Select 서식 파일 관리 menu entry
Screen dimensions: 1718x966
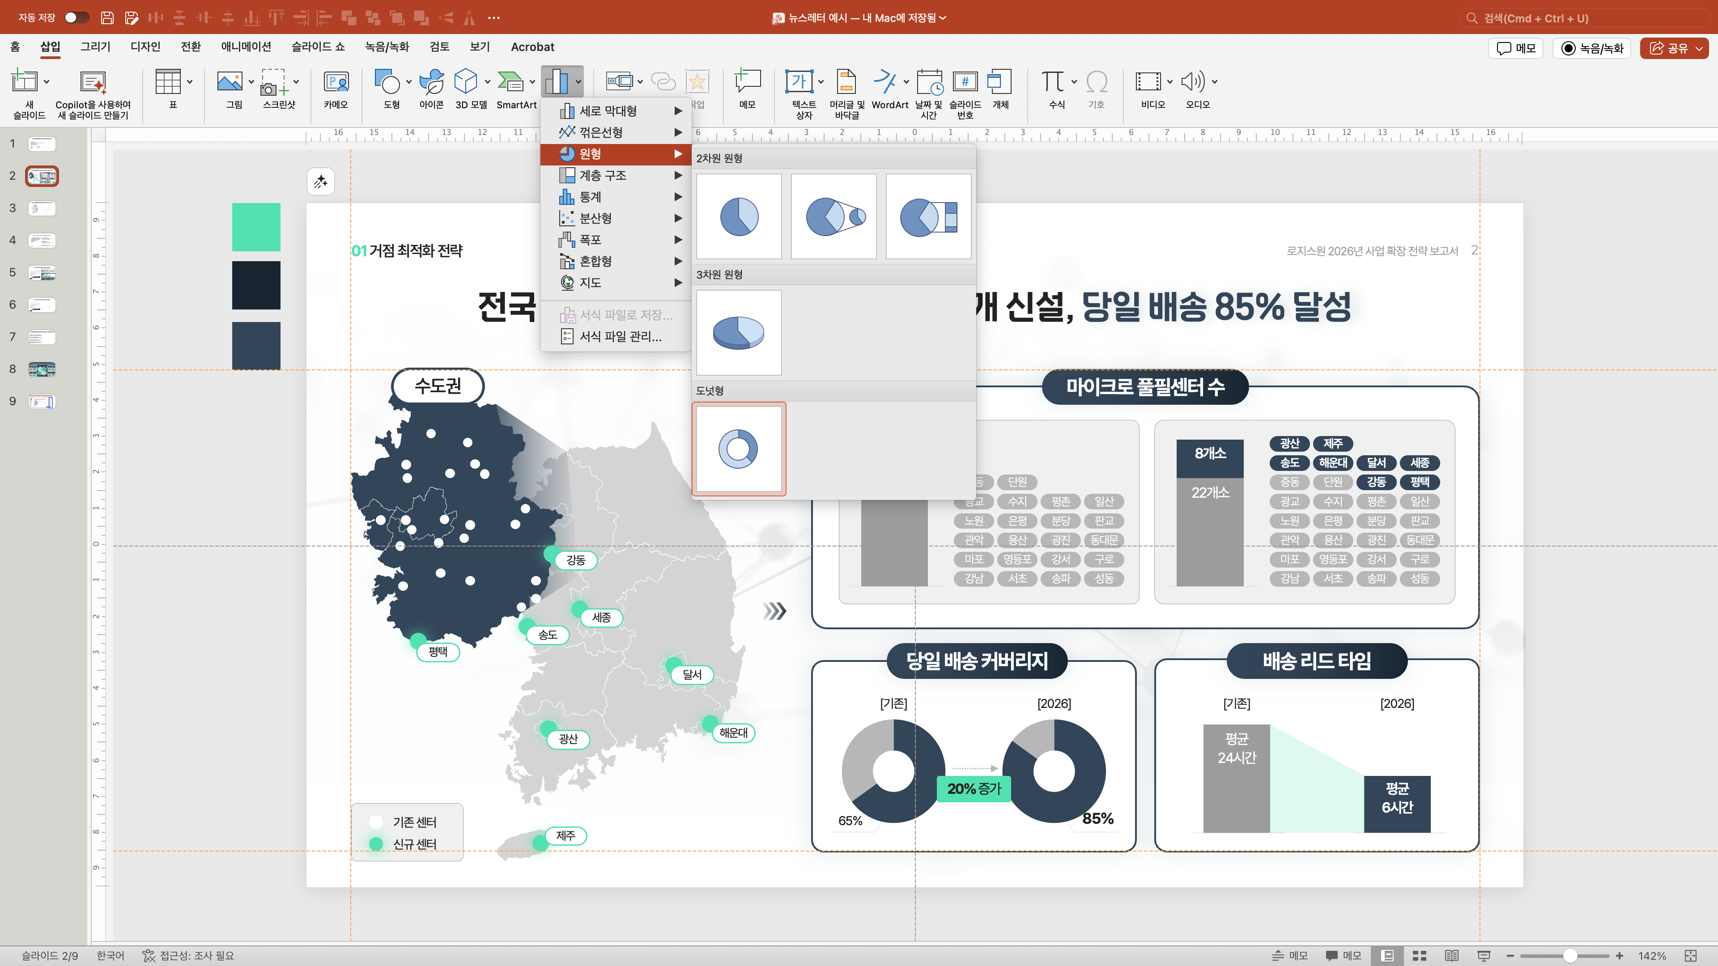(620, 337)
